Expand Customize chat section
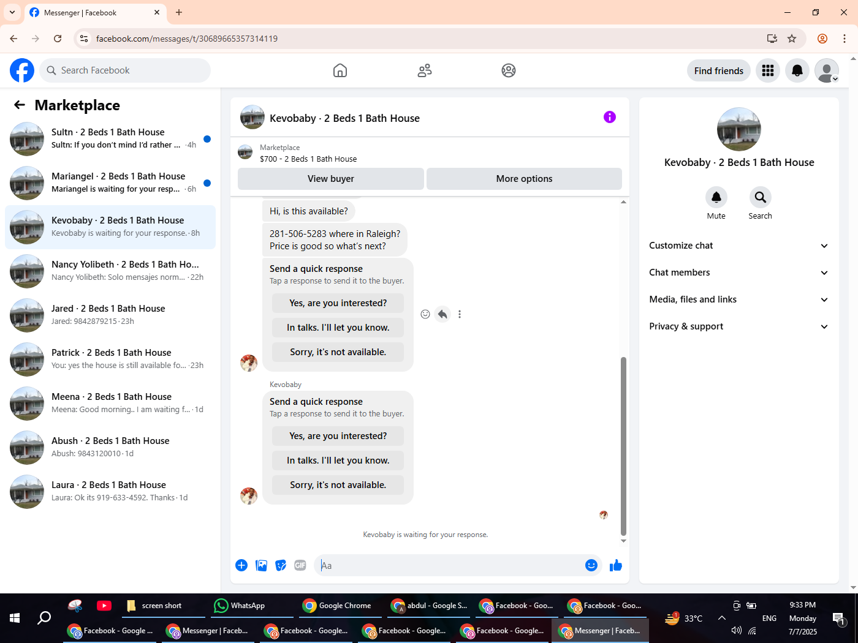Screen dimensions: 858x643 coord(738,246)
